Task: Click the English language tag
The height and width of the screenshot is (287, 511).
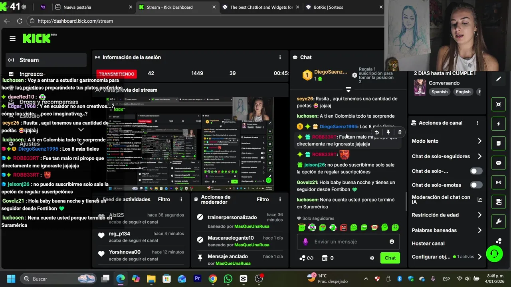Action: (463, 92)
